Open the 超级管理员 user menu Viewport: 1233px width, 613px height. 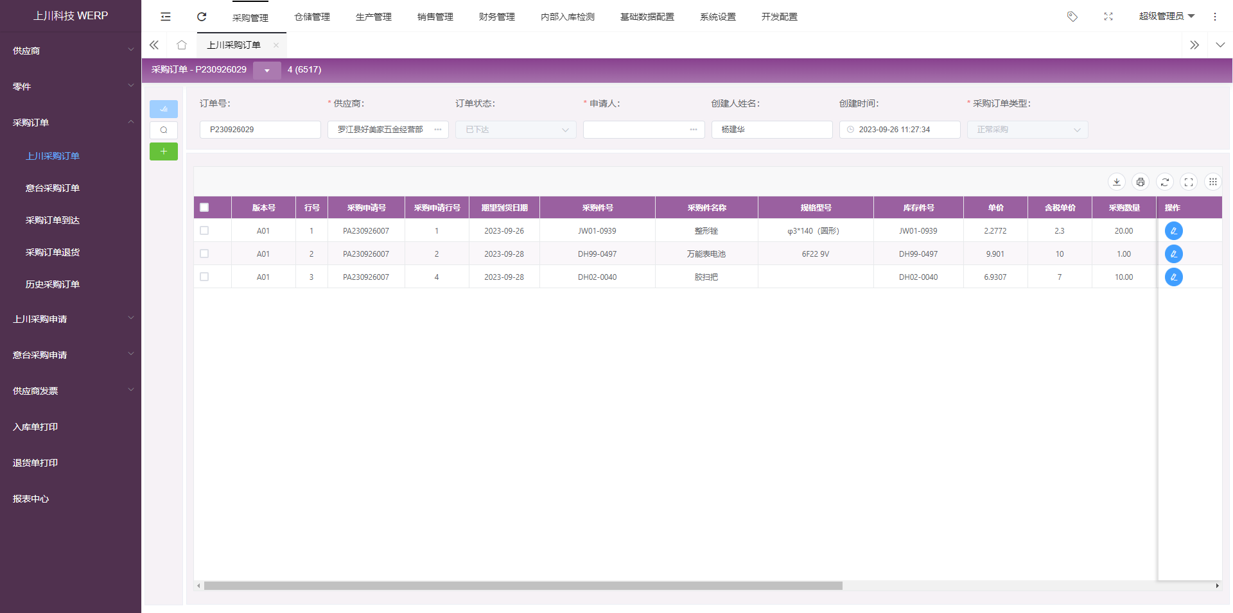point(1166,17)
